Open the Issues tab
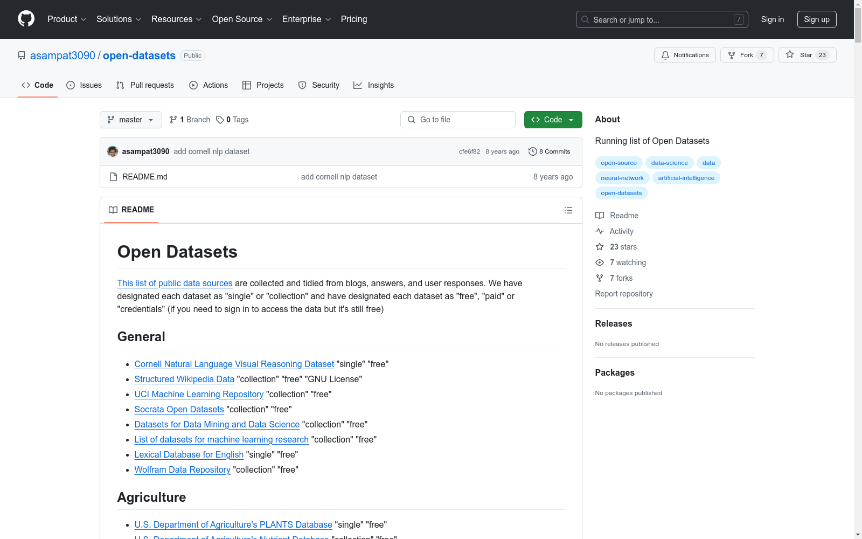Screen dimensions: 862x539 [x=84, y=85]
